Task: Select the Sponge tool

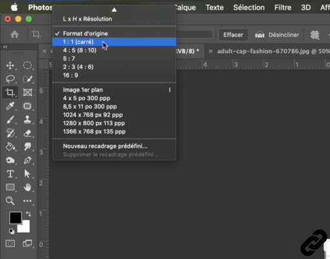Action: (x=10, y=160)
